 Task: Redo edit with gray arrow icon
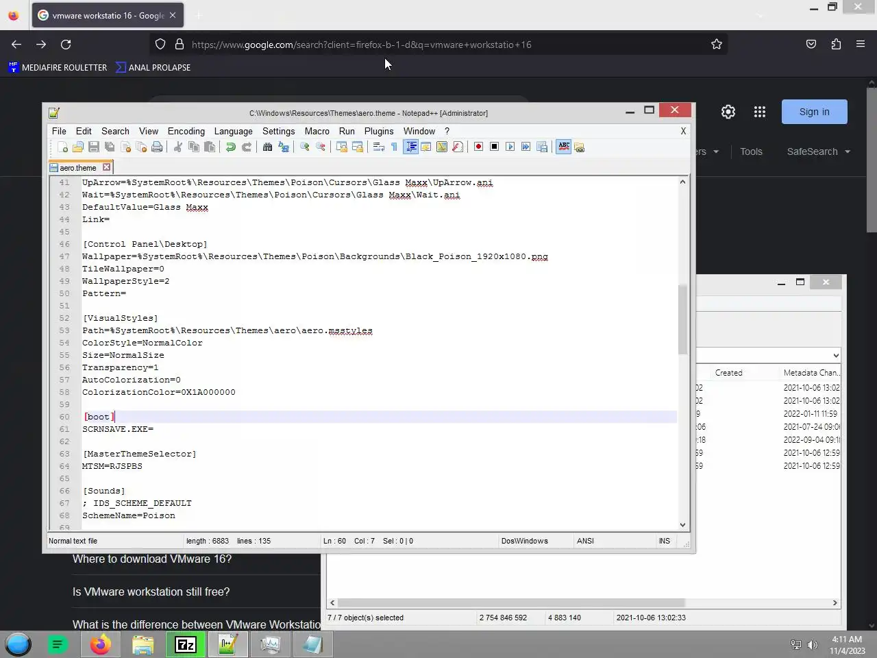247,147
